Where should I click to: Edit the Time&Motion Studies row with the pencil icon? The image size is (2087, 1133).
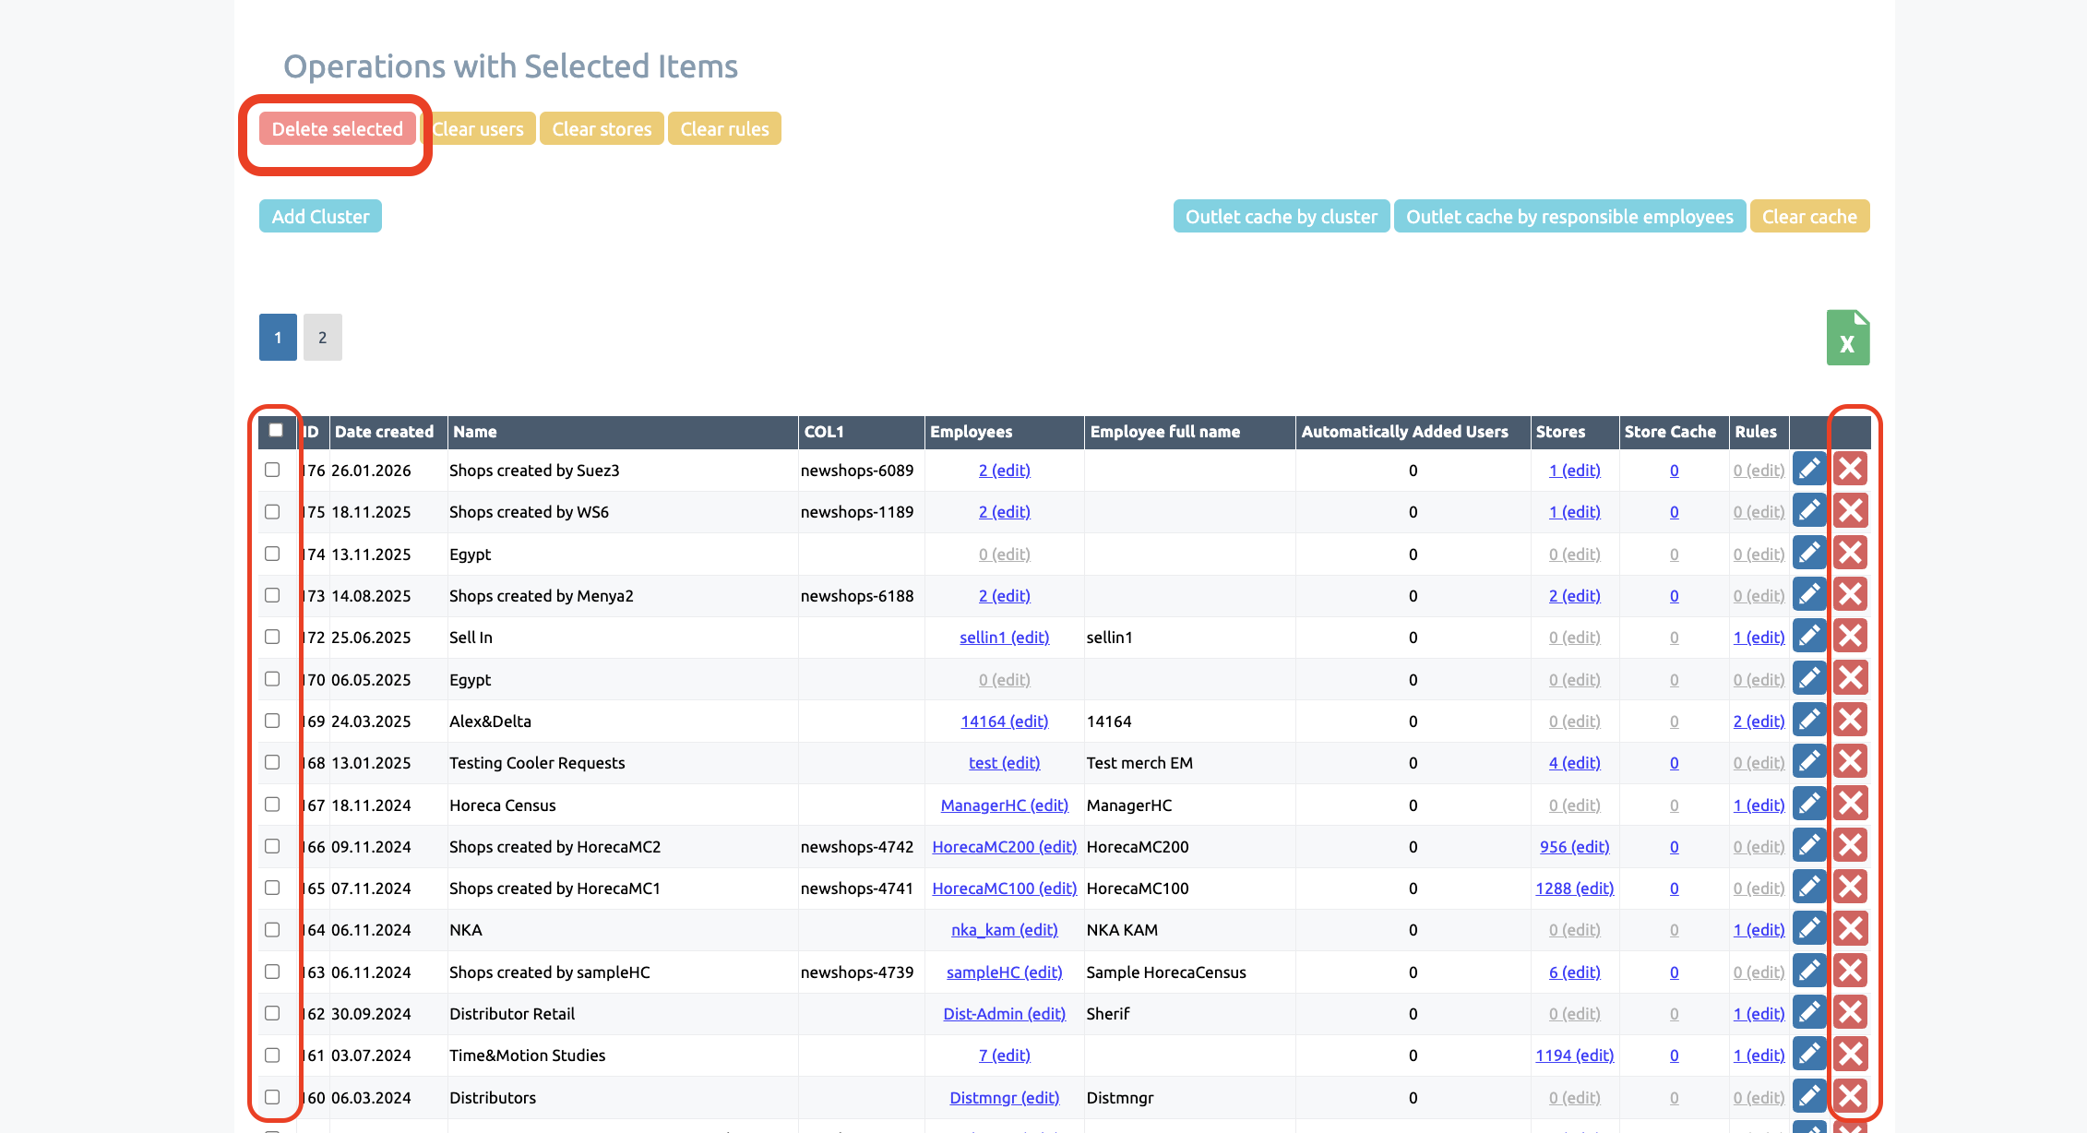[x=1808, y=1055]
